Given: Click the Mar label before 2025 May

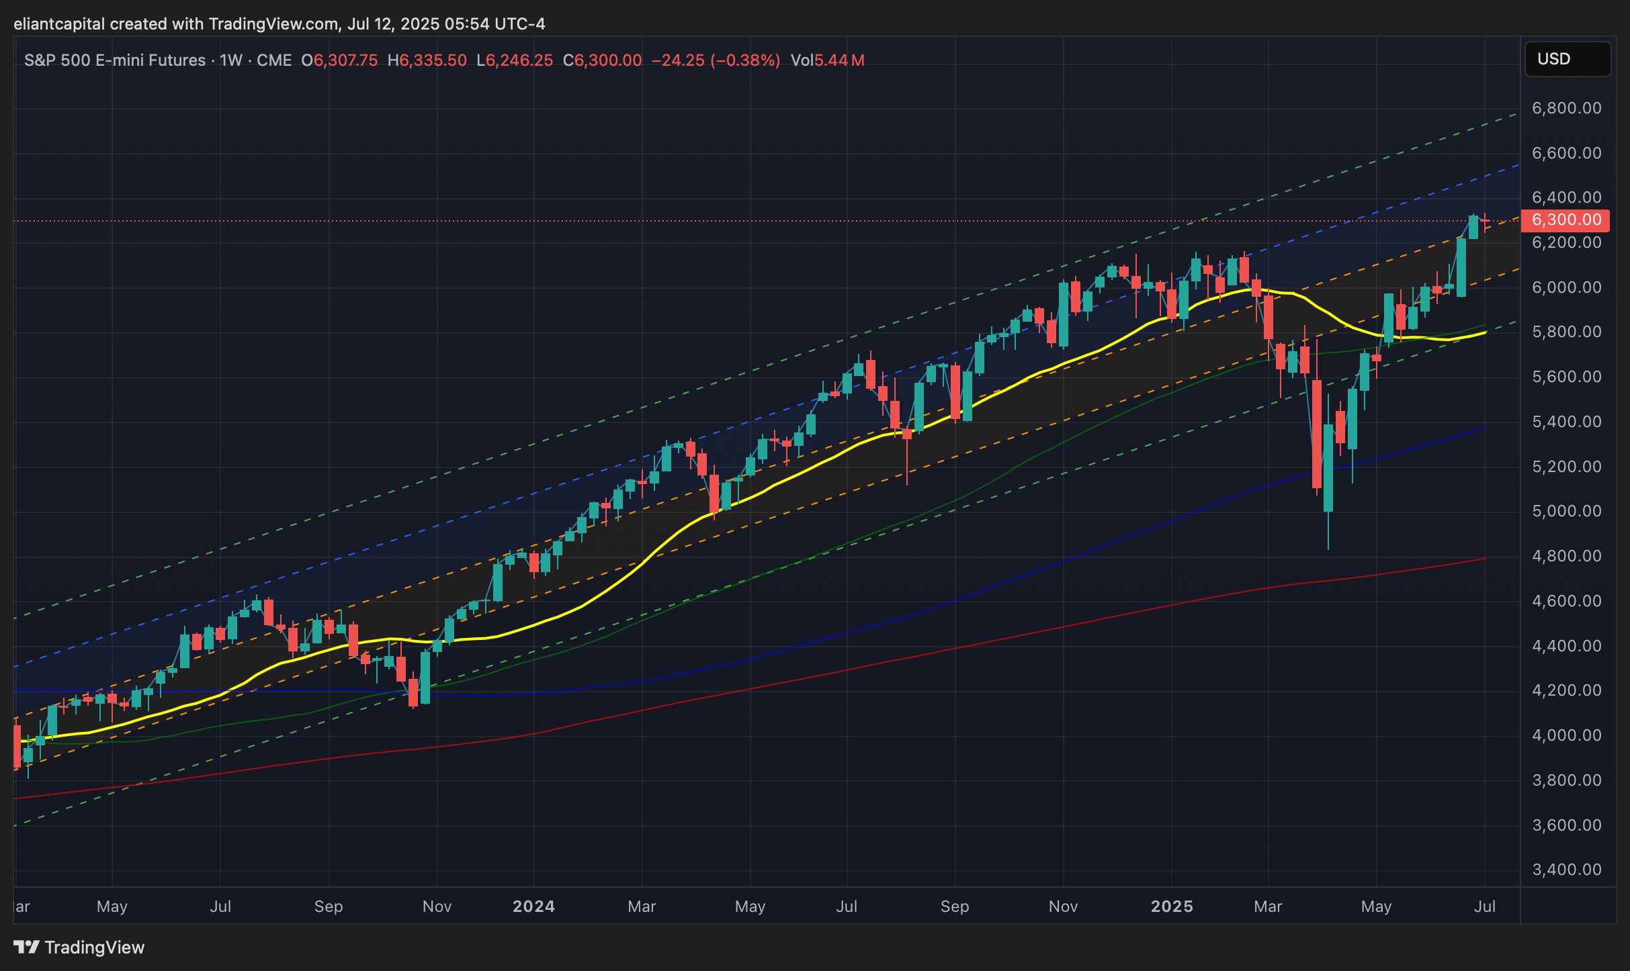Looking at the screenshot, I should 1268,907.
